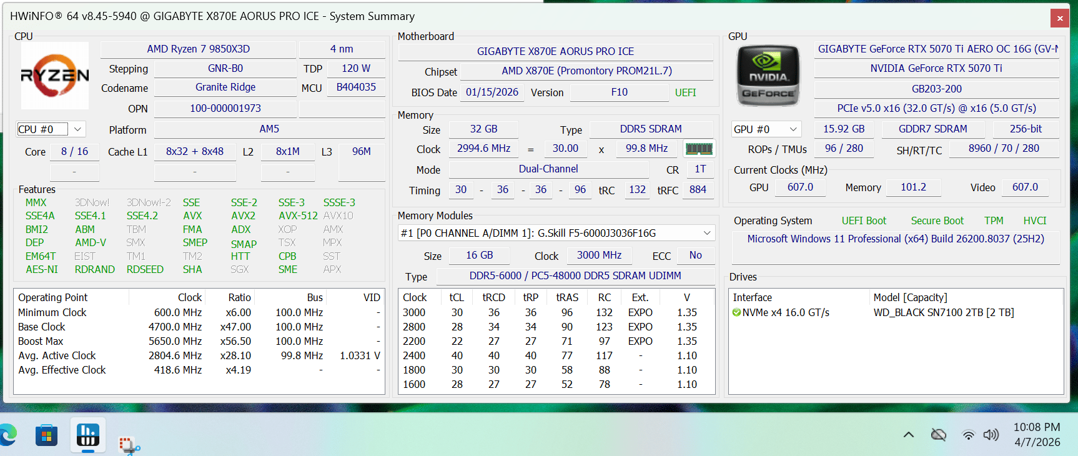
Task: Open the GPU #0 selector dropdown
Action: [x=766, y=129]
